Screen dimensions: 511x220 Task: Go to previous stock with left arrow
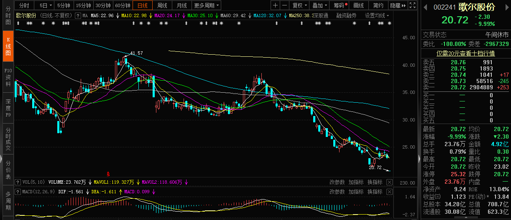click(426, 8)
